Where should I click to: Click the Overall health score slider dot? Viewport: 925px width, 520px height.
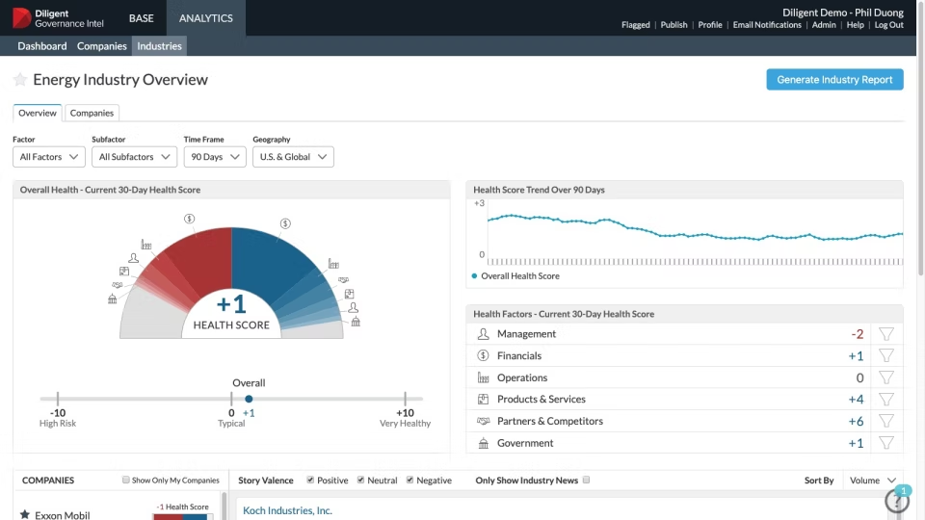(x=249, y=399)
